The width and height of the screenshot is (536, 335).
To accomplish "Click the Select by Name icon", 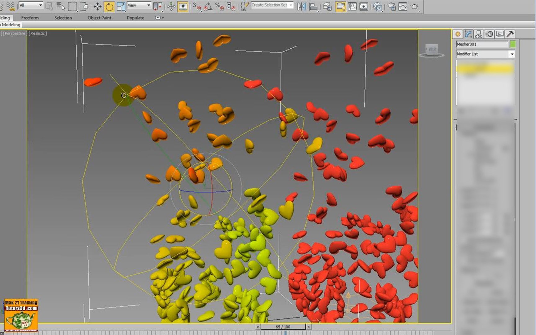I will [61, 6].
